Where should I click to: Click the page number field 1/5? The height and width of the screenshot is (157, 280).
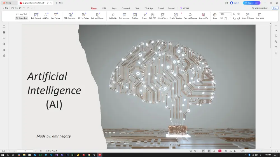(x=25, y=151)
